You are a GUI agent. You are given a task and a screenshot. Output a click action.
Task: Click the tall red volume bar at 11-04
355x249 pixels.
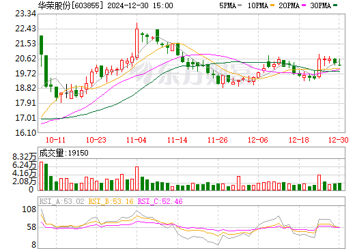pyautogui.click(x=137, y=179)
